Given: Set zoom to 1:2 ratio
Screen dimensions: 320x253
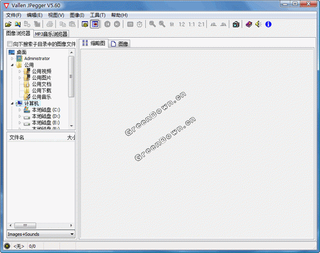Looking at the screenshot, I should coord(182,24).
